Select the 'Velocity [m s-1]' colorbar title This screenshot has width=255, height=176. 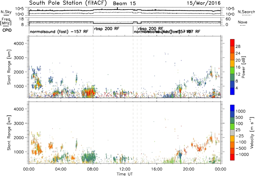point(252,133)
